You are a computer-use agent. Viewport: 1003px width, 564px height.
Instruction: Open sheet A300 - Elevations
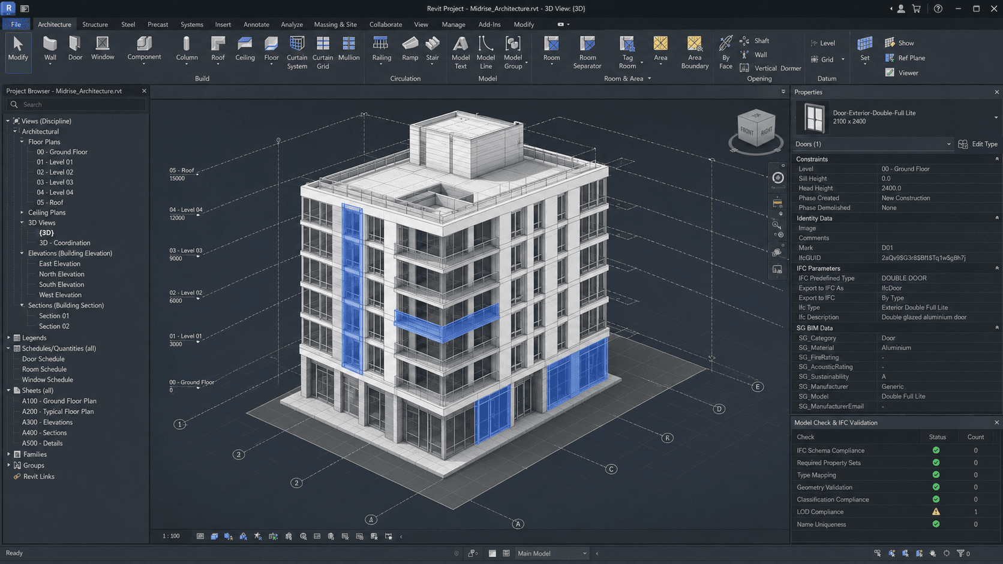(x=47, y=423)
